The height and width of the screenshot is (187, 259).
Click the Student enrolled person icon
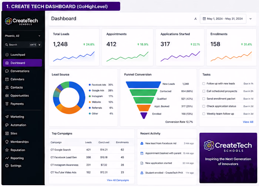click(142, 173)
